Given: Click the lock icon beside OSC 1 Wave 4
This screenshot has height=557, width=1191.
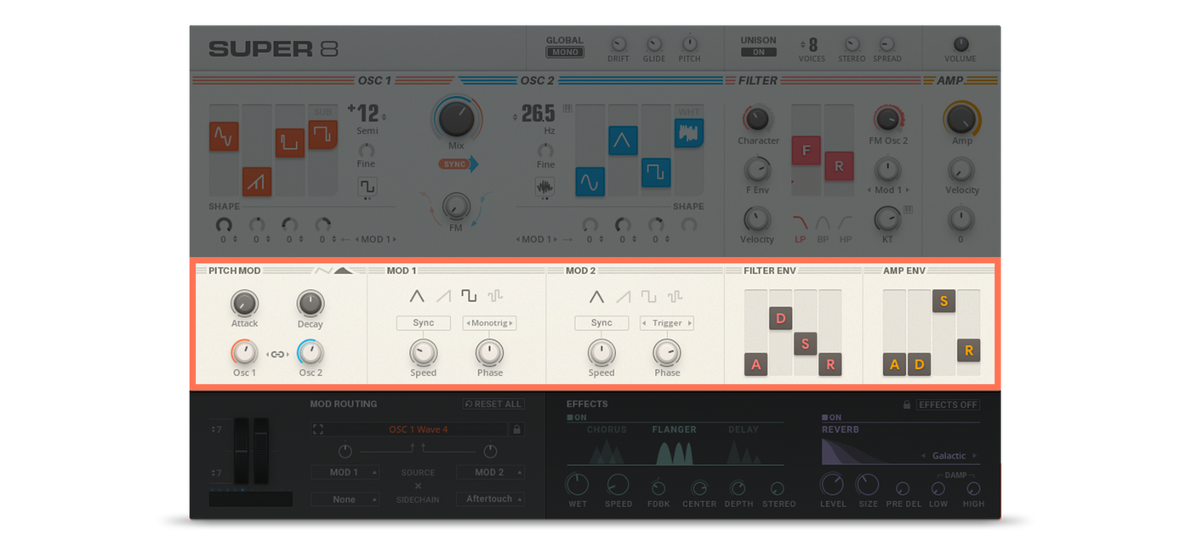Looking at the screenshot, I should (x=516, y=430).
